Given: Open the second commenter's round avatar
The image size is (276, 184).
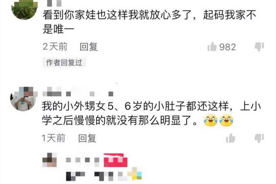Looking at the screenshot, I should point(24,99).
